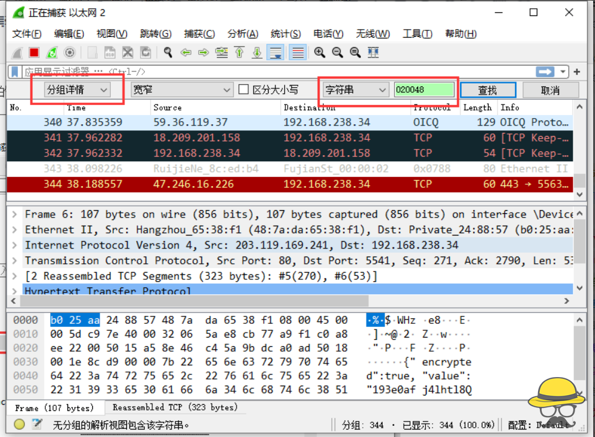595x437 pixels.
Task: Click the 查找 find button
Action: [487, 90]
